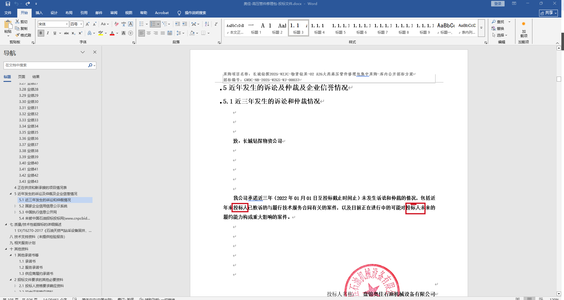Show or hide paragraph marks
Screen dimensions: 564x300
tap(216, 24)
